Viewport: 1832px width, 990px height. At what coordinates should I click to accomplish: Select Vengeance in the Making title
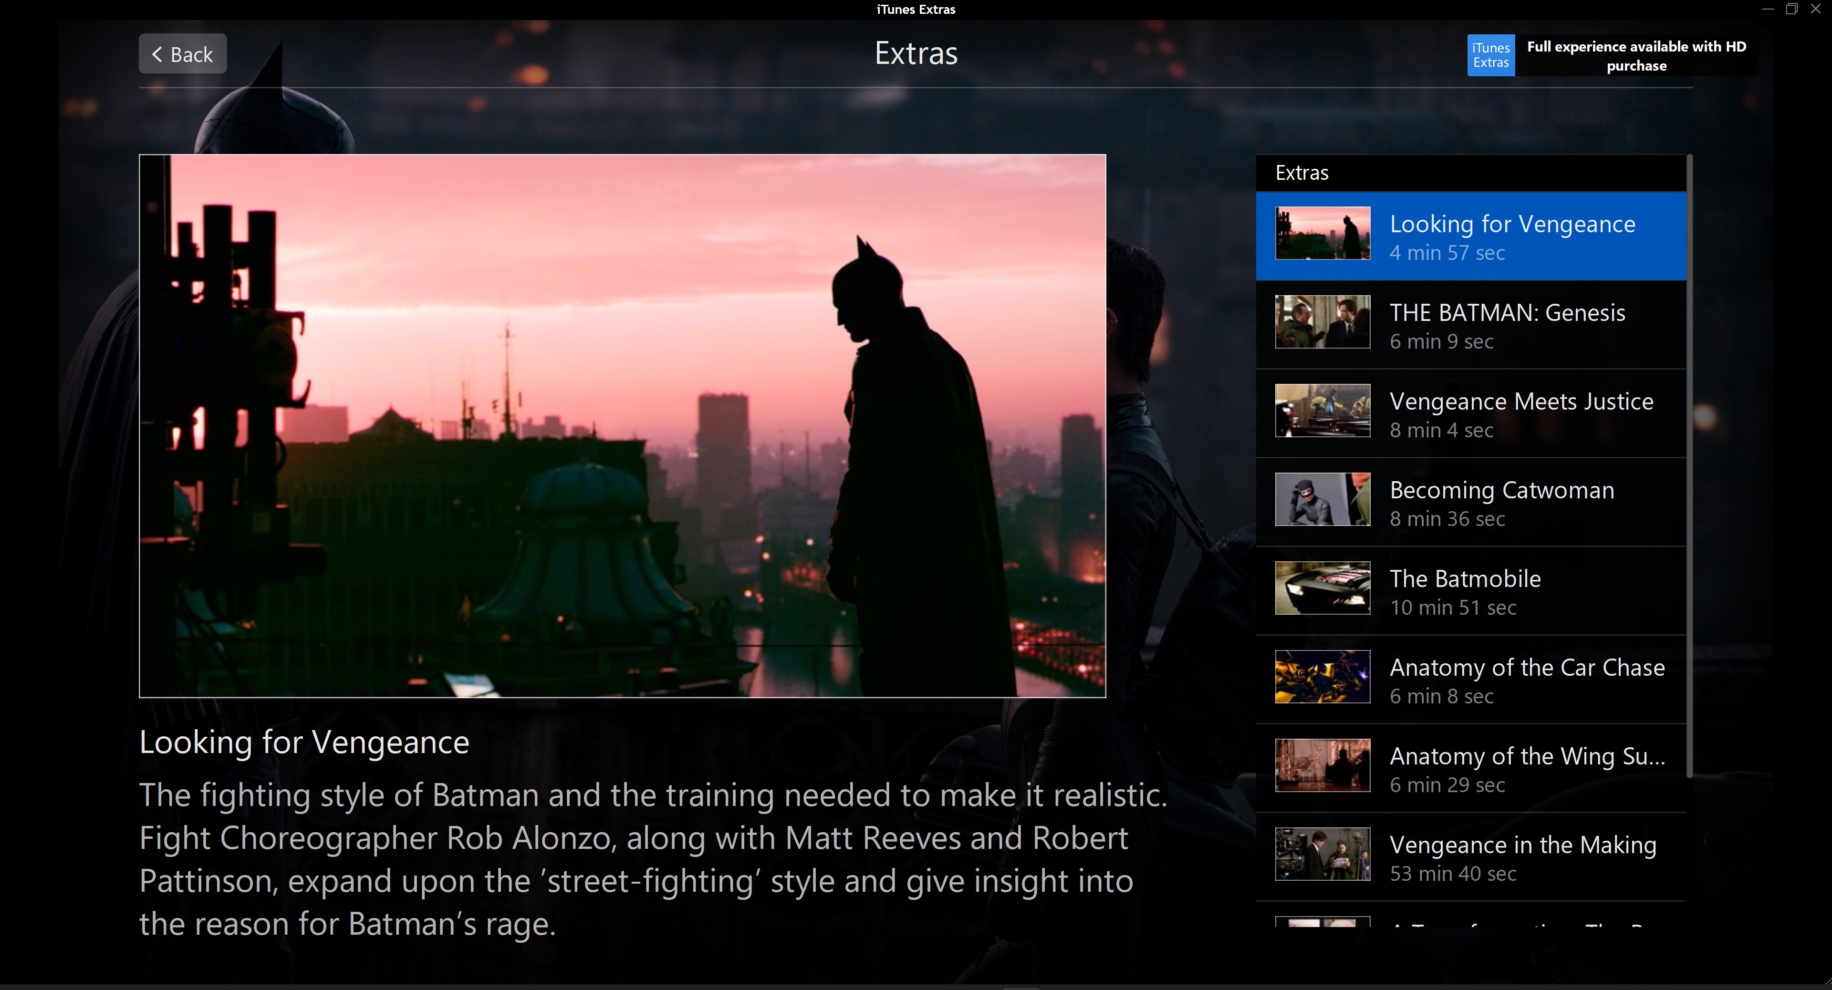click(1523, 845)
